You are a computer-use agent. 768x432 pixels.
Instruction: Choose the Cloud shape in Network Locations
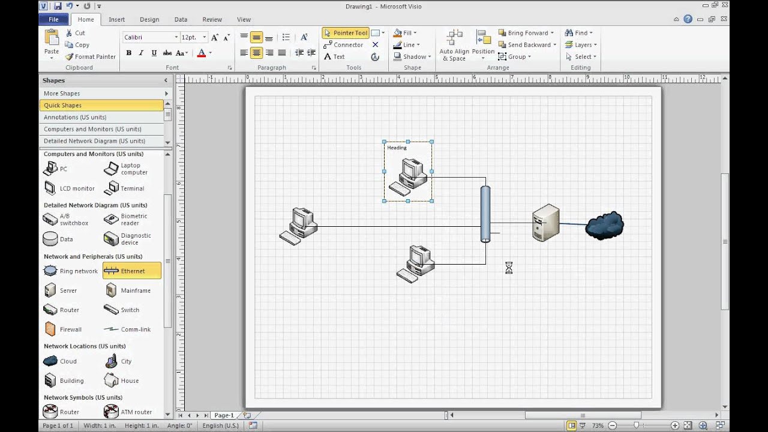[x=60, y=361]
